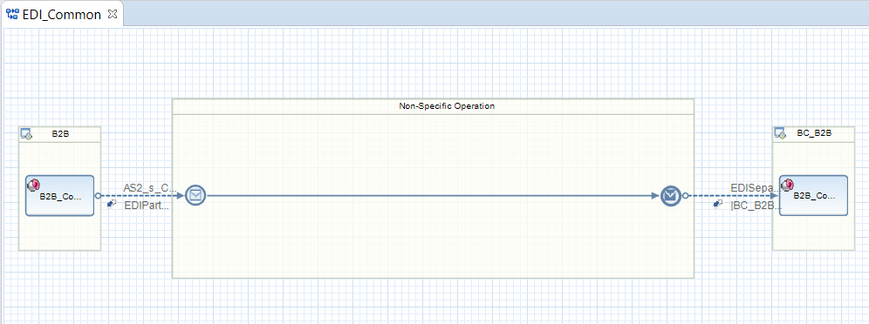Select the EDIPart... channel label
Image resolution: width=869 pixels, height=324 pixels.
coord(147,206)
